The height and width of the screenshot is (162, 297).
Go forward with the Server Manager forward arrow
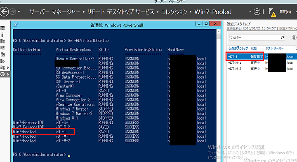coord(13,12)
